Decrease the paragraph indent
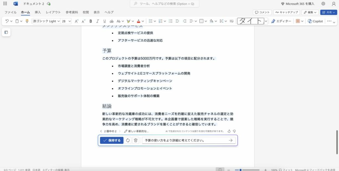339x171 pixels. click(x=177, y=21)
